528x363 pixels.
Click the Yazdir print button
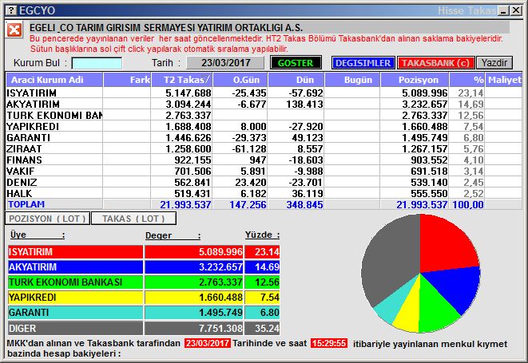[x=494, y=63]
